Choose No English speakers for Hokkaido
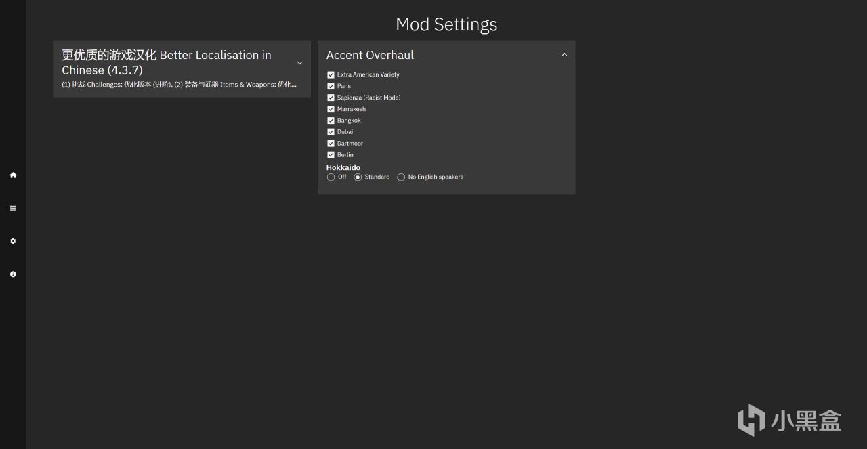Screen dimensions: 867x449 click(x=401, y=177)
